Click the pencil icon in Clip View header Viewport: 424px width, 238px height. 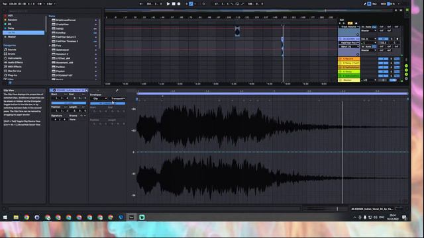tap(117, 91)
